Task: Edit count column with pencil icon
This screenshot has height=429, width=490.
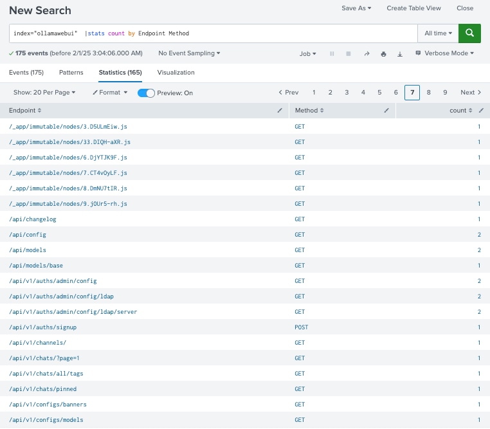Action: (x=481, y=110)
